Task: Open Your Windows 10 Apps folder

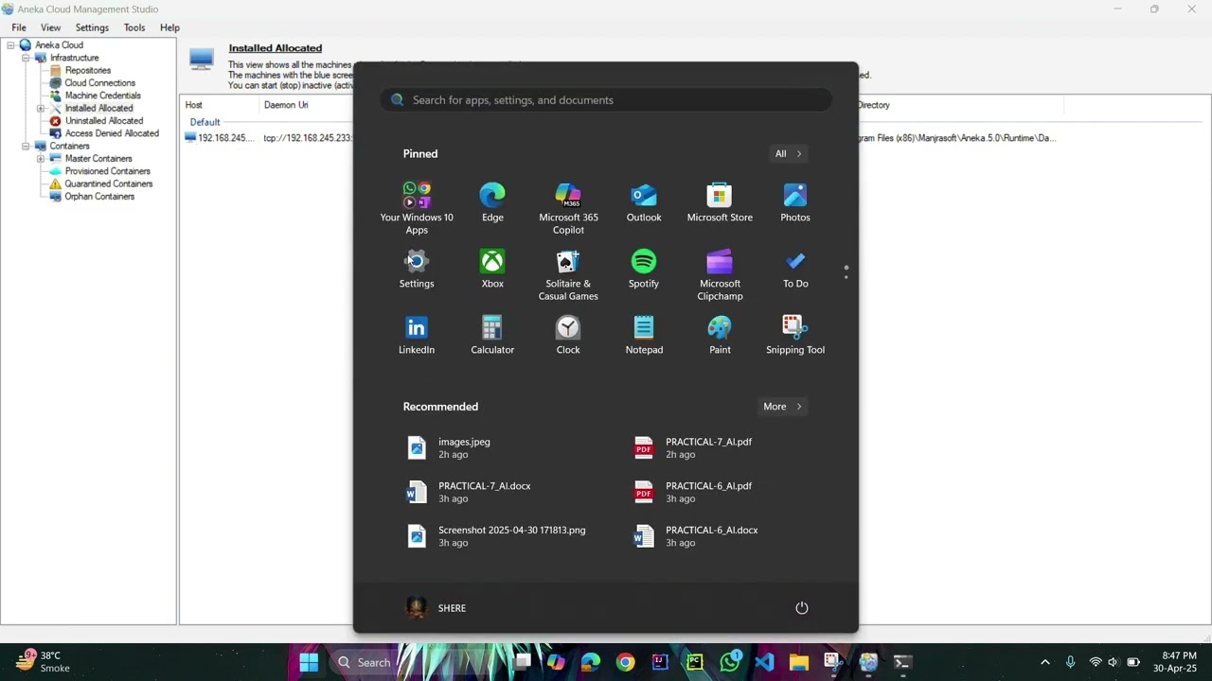Action: (x=417, y=208)
